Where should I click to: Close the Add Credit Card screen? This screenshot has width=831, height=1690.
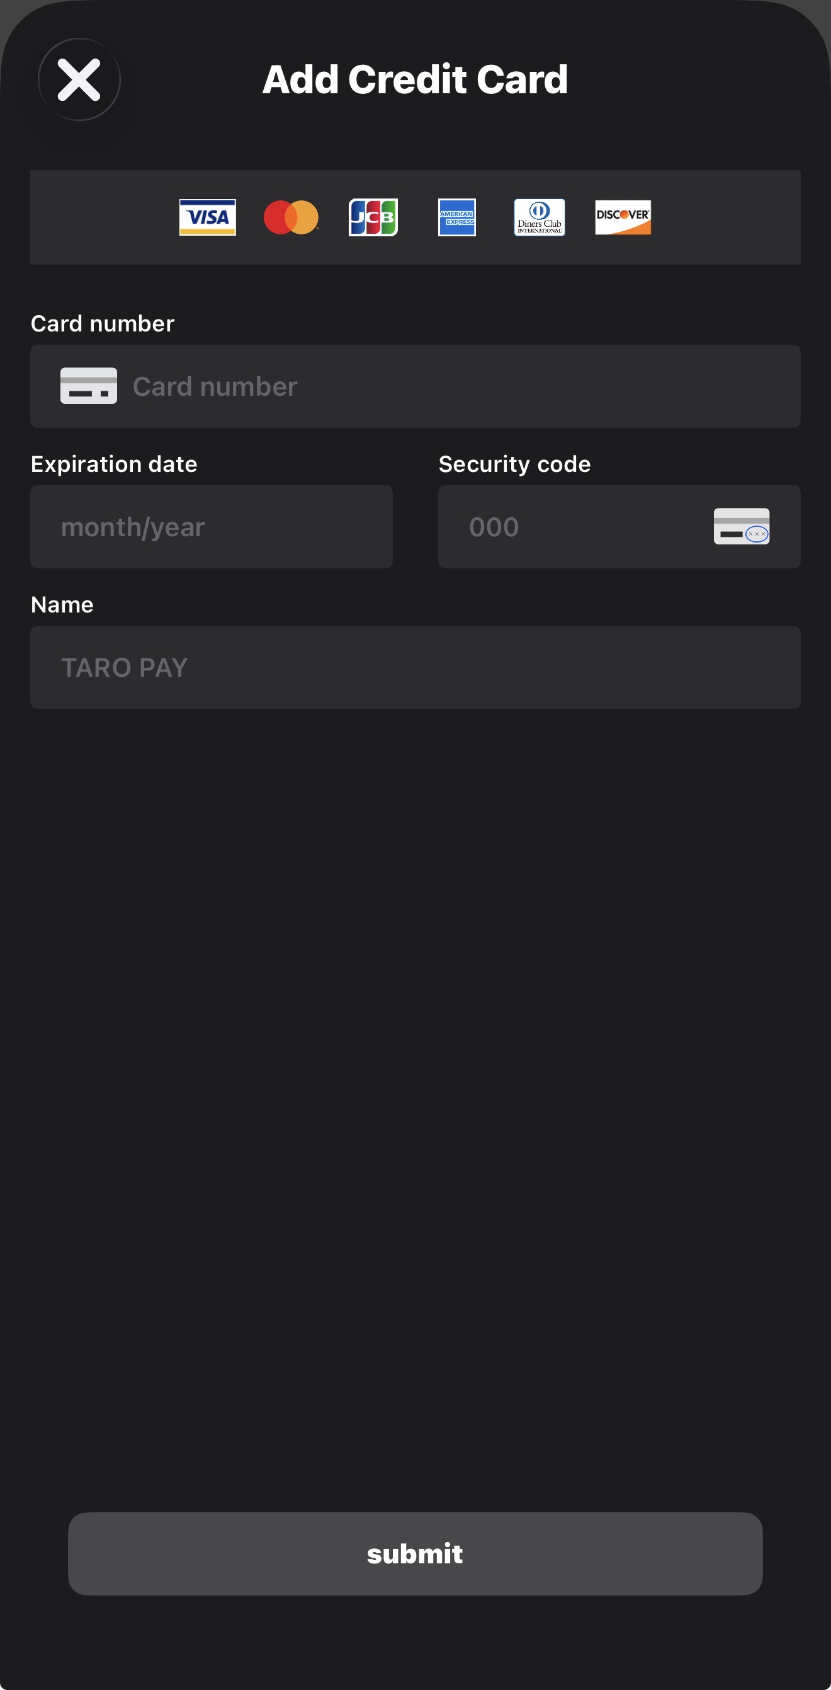coord(79,79)
